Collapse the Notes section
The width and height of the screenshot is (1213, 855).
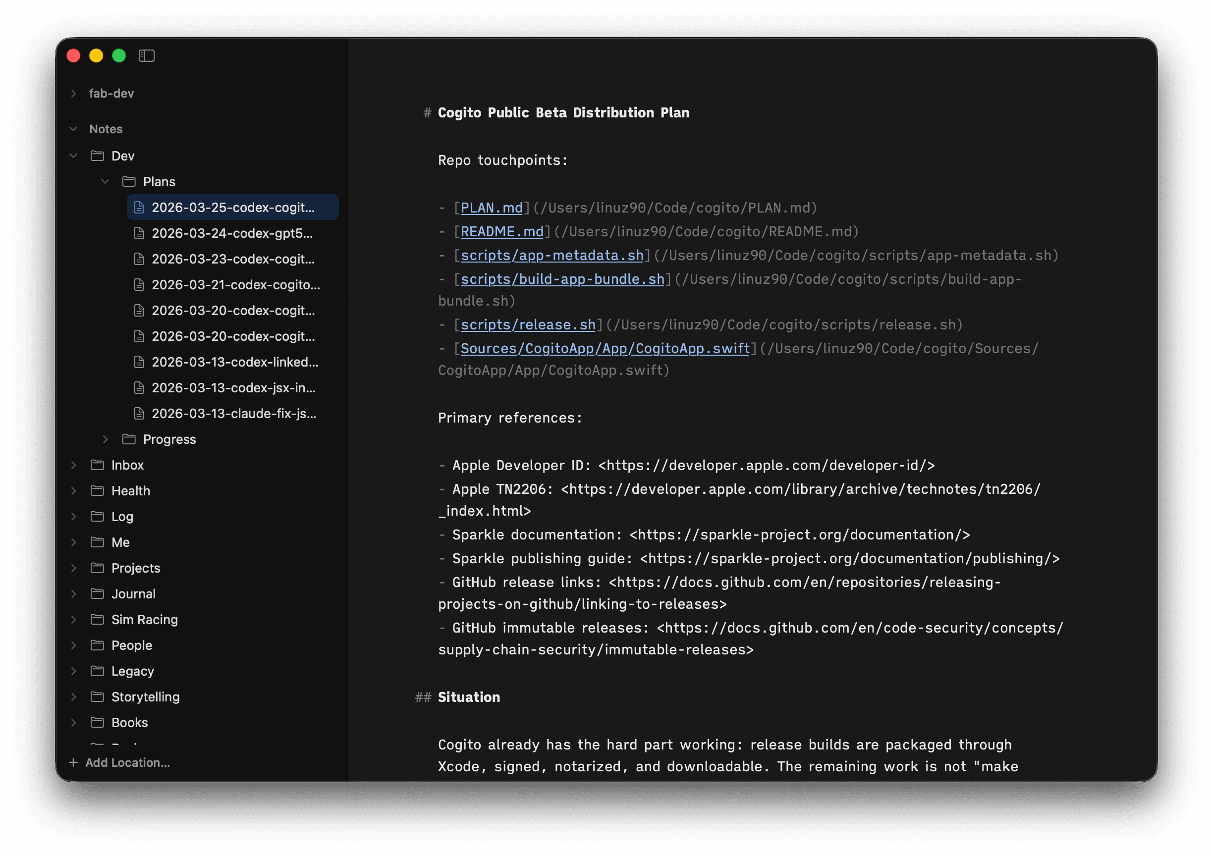click(x=73, y=129)
